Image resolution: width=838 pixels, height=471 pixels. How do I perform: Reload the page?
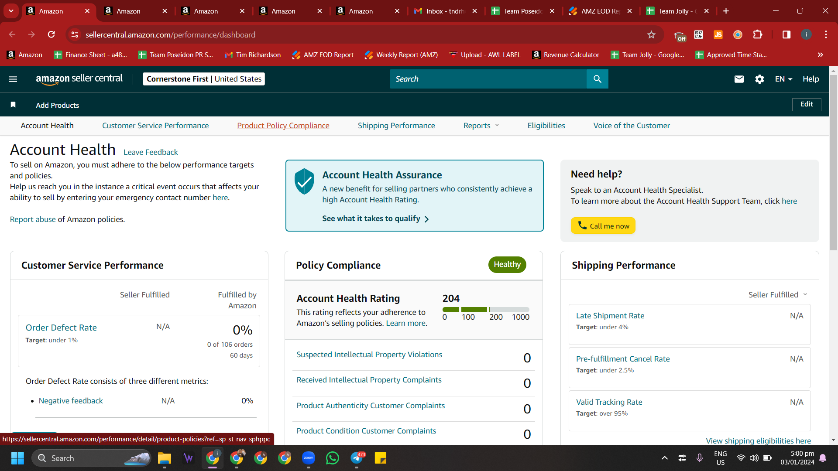51,34
